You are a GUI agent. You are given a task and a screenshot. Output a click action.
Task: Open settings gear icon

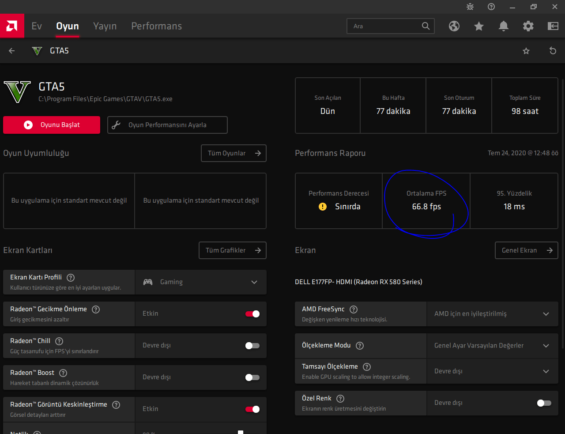pos(528,26)
